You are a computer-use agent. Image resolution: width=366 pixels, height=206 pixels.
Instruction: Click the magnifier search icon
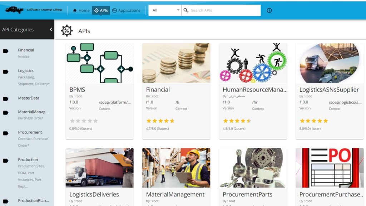pos(186,10)
